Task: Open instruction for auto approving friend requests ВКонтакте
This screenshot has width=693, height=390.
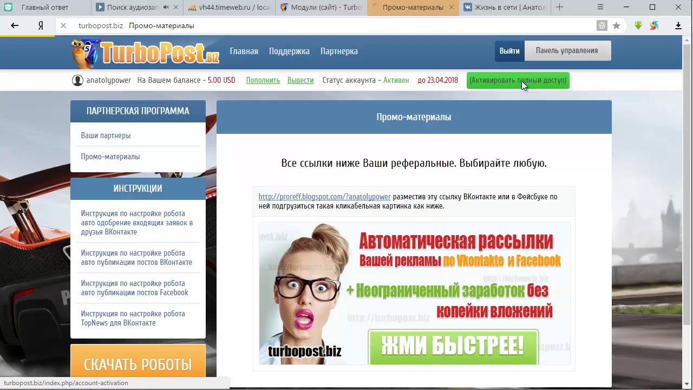Action: click(137, 223)
